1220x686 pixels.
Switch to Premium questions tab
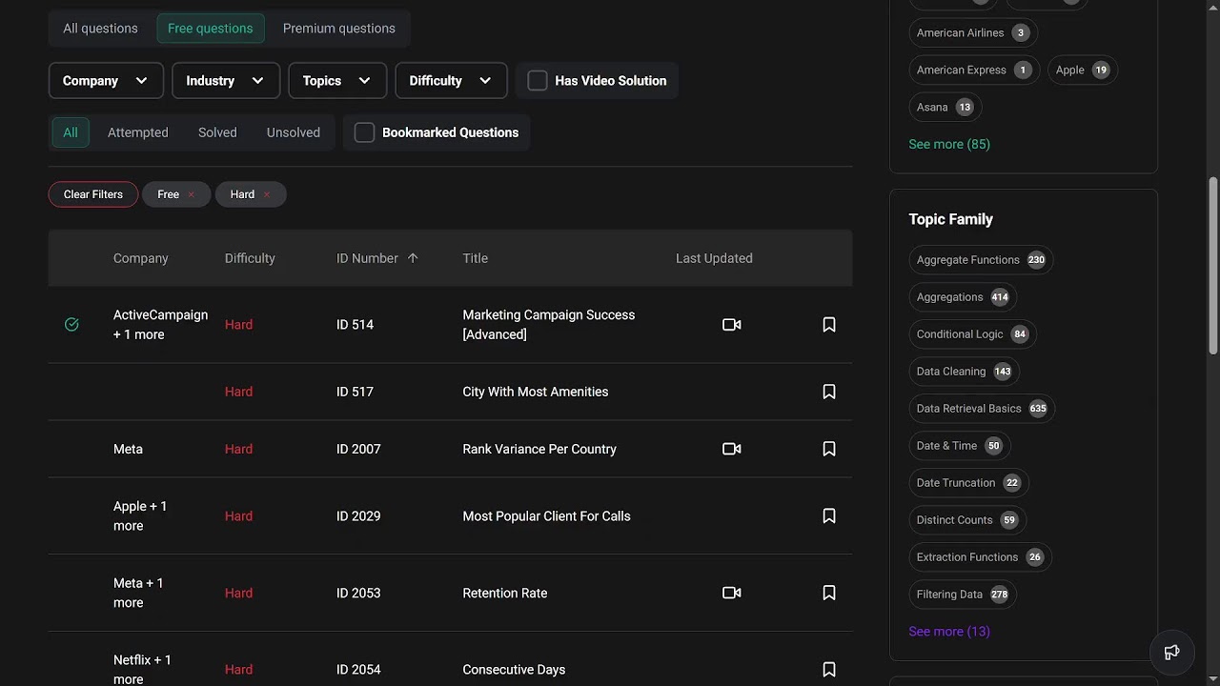[338, 29]
